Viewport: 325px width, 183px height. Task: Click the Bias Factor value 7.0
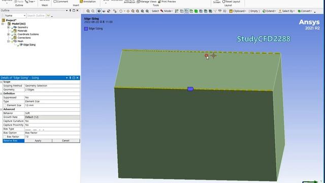[x=52, y=137]
